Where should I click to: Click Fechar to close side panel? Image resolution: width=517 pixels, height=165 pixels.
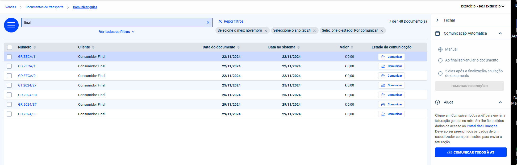click(x=449, y=20)
